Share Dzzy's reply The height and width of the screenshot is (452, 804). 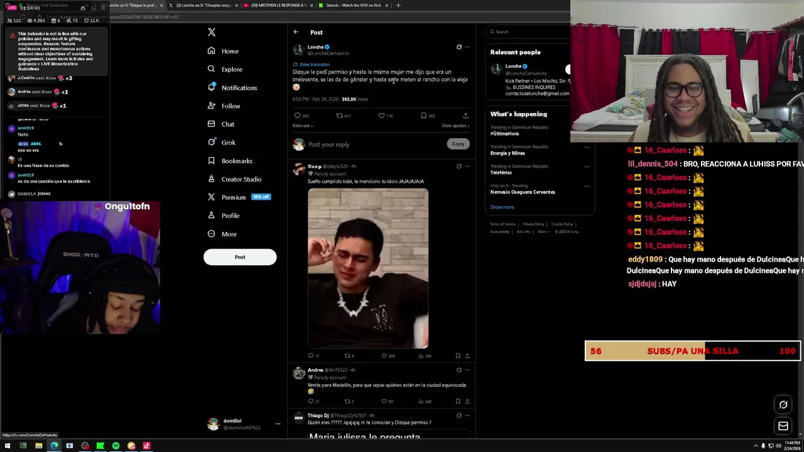pyautogui.click(x=467, y=356)
